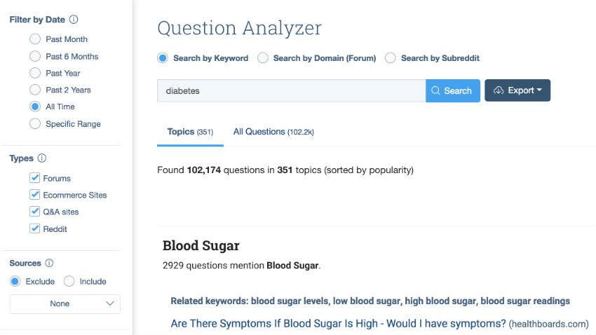Toggle the Ecommerce Sites checkbox
This screenshot has height=335, width=596.
(x=34, y=194)
